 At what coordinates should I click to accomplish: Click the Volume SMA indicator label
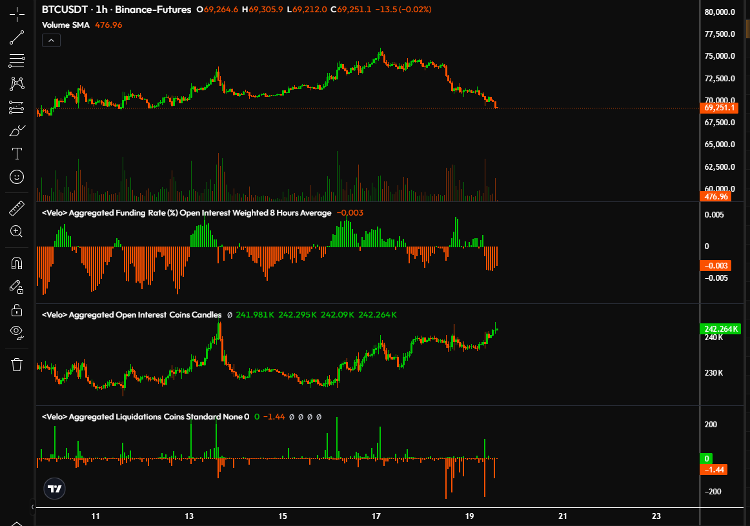[x=66, y=25]
